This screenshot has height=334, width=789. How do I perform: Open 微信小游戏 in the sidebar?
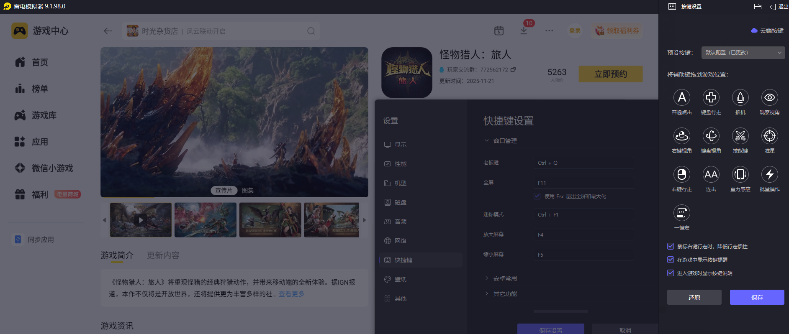coord(44,168)
